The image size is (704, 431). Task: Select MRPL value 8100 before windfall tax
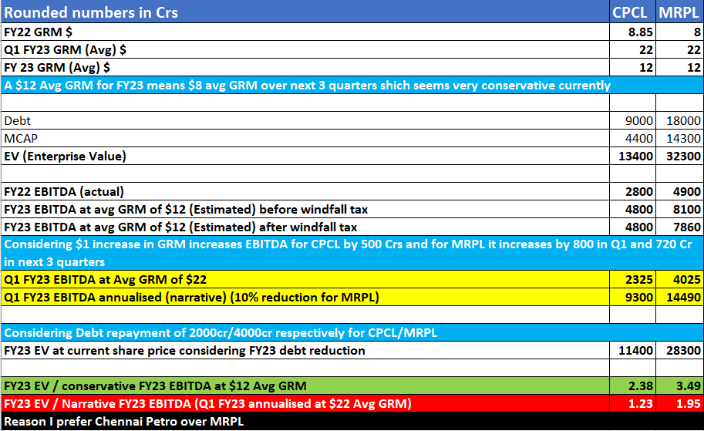pos(679,209)
